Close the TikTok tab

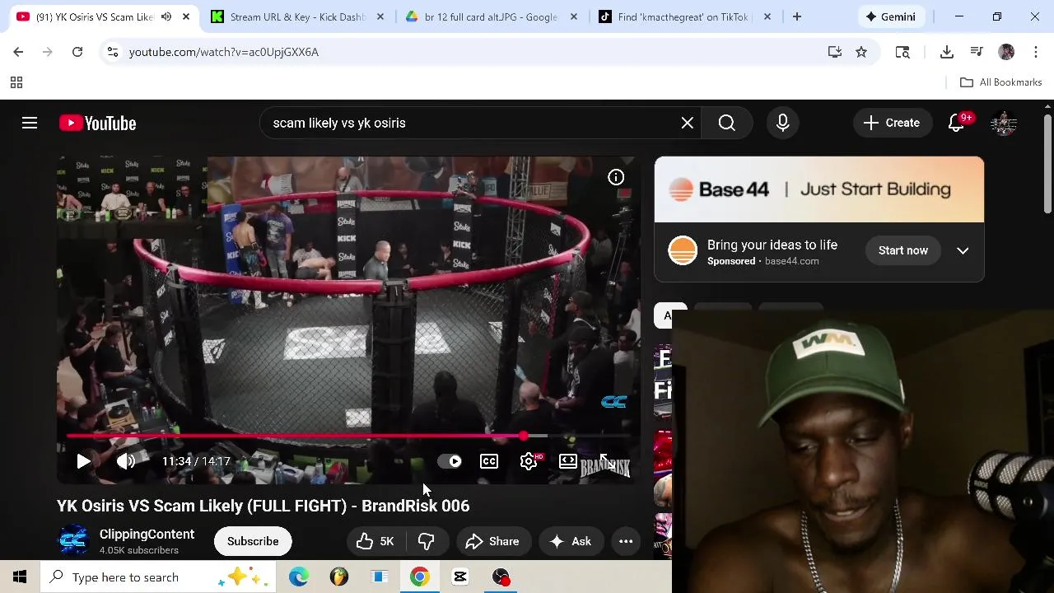(x=767, y=16)
